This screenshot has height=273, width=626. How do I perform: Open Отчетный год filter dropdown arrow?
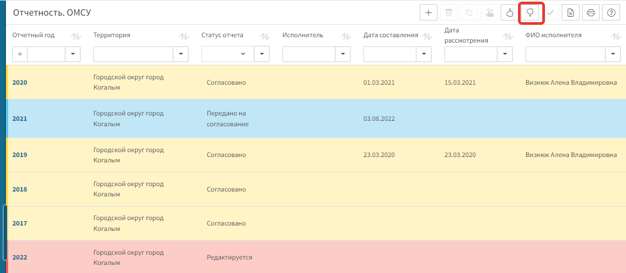tap(73, 54)
